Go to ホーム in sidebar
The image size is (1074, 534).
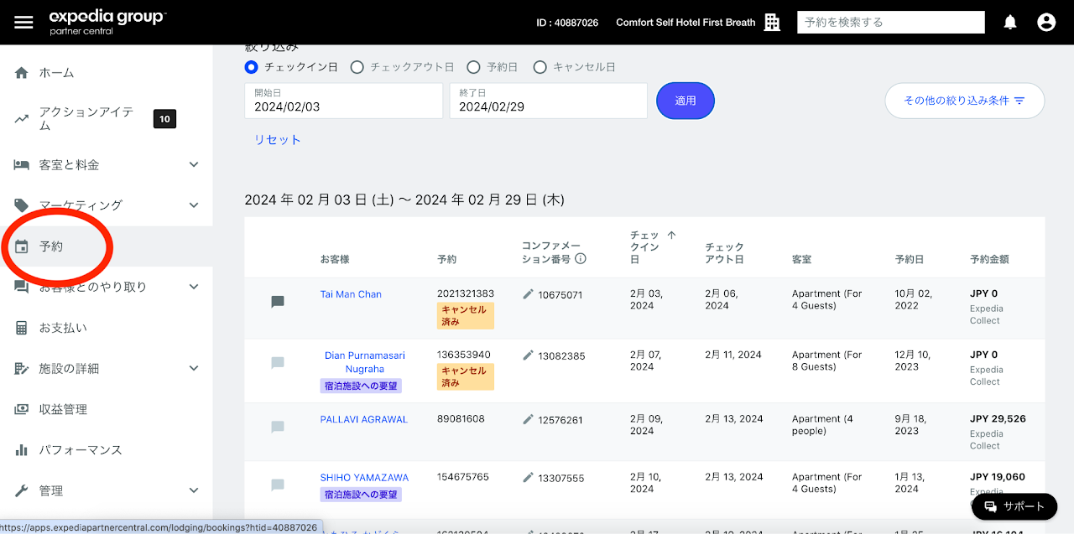(56, 73)
